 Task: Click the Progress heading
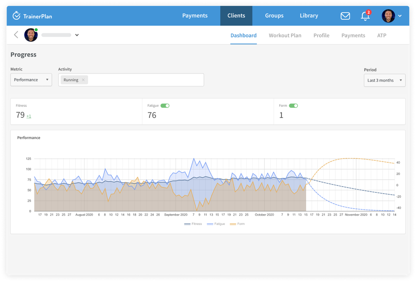click(x=23, y=55)
